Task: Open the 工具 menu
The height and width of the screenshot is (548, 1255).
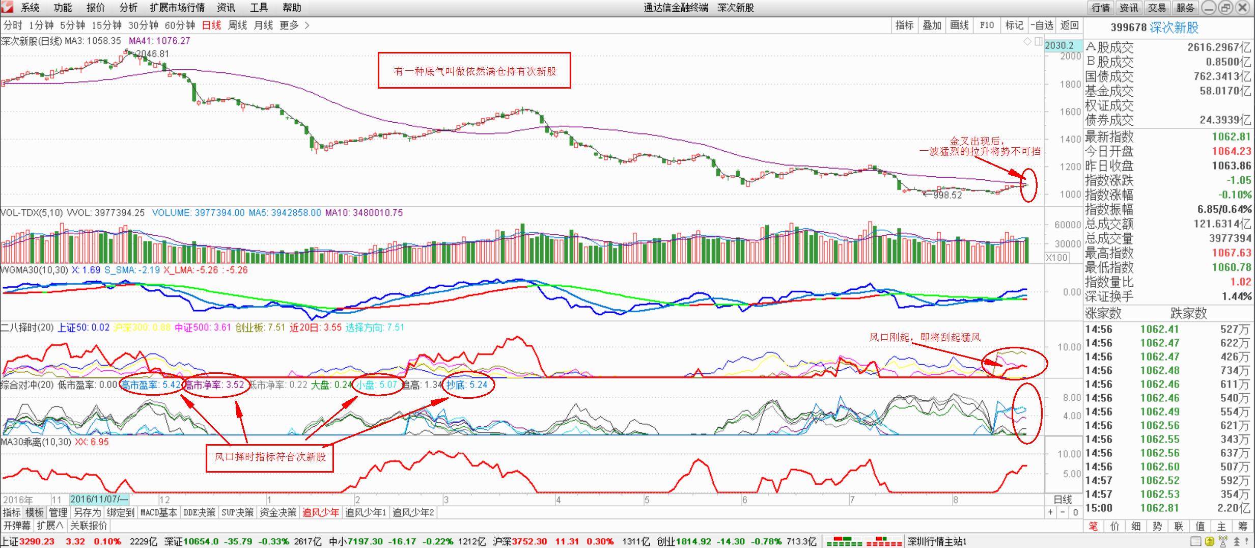Action: (x=259, y=8)
